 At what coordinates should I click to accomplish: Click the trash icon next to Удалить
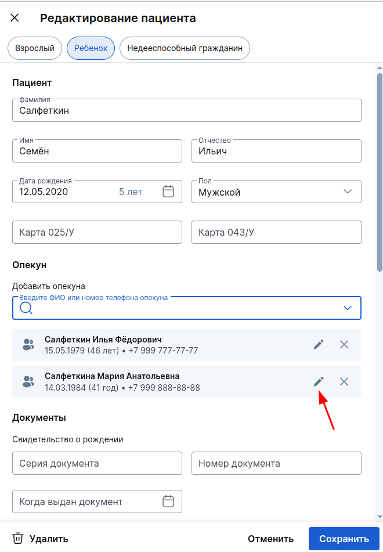[17, 539]
